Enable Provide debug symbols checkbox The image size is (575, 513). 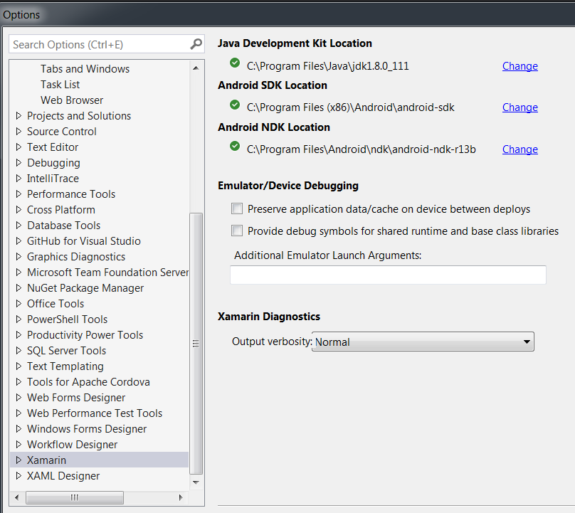coord(237,231)
